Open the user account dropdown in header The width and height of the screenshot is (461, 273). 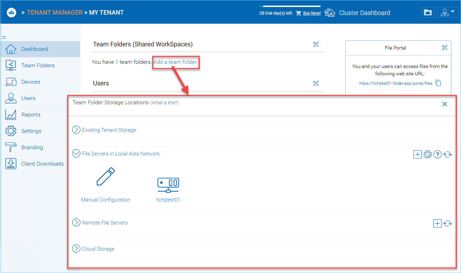click(x=448, y=12)
